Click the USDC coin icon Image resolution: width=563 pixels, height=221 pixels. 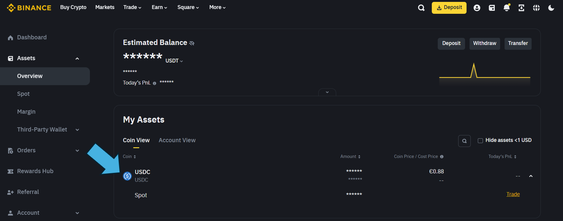127,176
